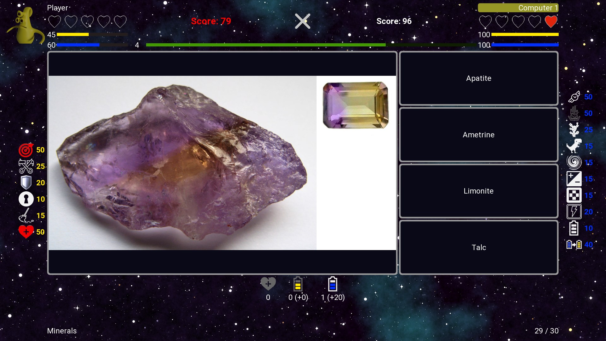Choose the Ametrine answer

tap(478, 135)
